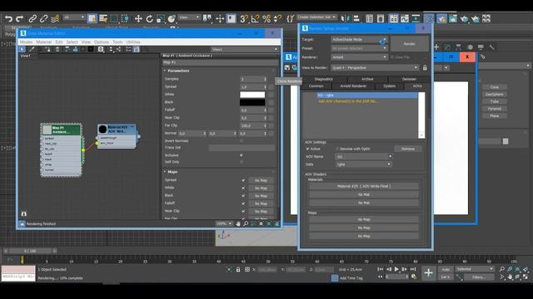Switch to the Arnold Renderer tab
This screenshot has height=299, width=533.
pyautogui.click(x=353, y=86)
